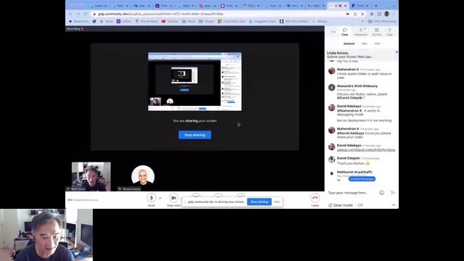This screenshot has width=464, height=261.
Task: Click Alexandre Dinh-Debouny avatar in chat
Action: coord(332,88)
